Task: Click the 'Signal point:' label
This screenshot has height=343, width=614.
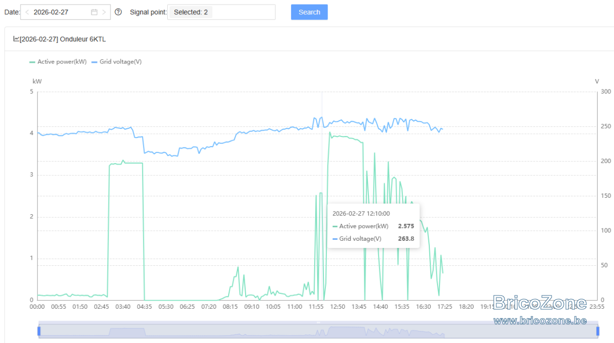Action: click(x=148, y=12)
